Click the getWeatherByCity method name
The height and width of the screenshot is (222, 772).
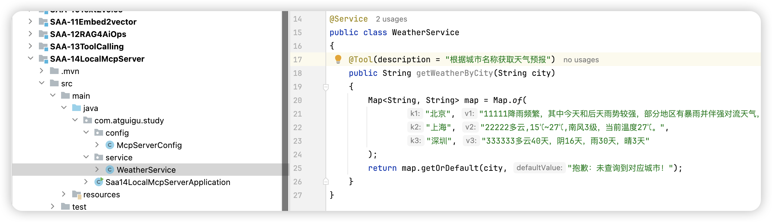click(454, 73)
